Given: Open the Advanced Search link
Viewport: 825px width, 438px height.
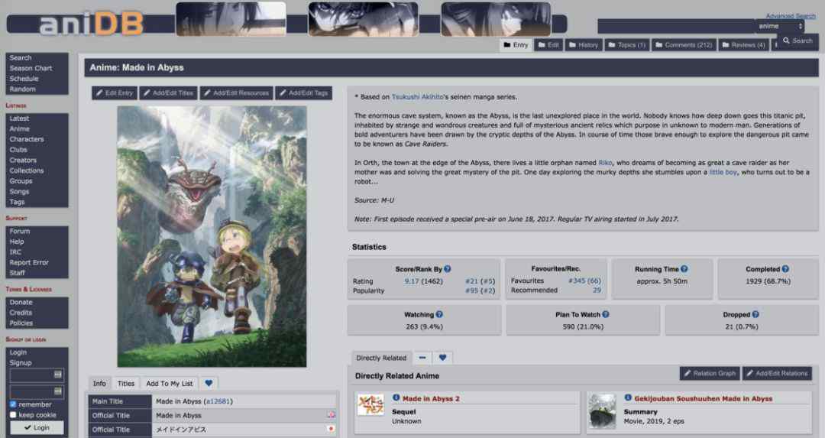Looking at the screenshot, I should 791,16.
